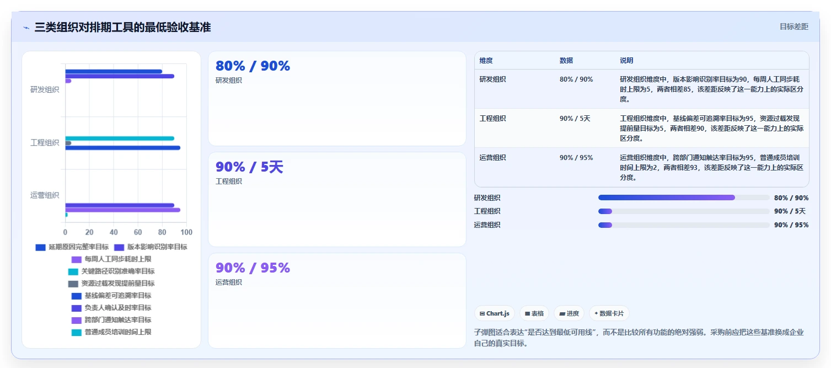The image size is (831, 368).
Task: Toggle 跨部门通知触达率目标 legend item
Action: point(111,320)
